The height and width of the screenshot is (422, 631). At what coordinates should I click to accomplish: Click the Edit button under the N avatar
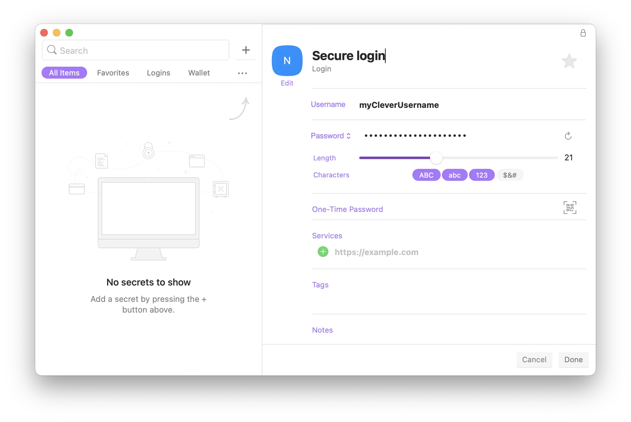click(287, 83)
